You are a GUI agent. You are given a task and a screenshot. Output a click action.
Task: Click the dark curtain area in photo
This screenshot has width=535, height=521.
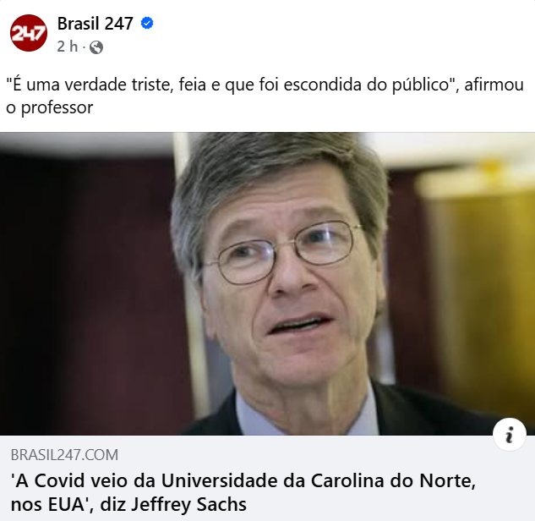[x=85, y=290]
